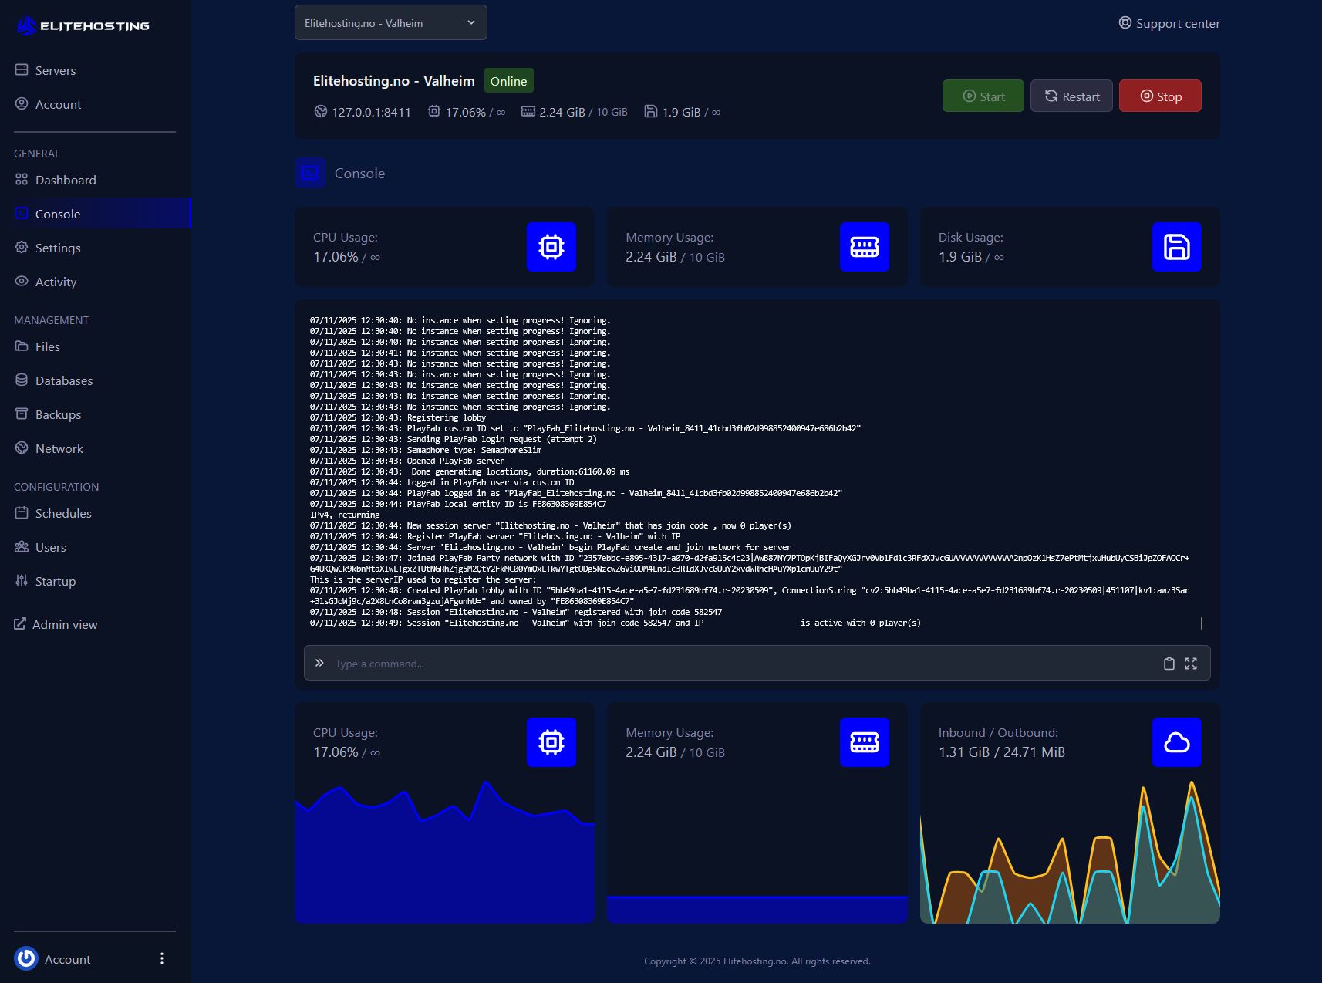Expand the server selection dropdown
Screen dimensions: 1322x983
(390, 22)
